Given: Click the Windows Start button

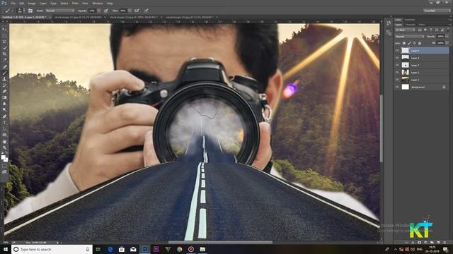Looking at the screenshot, I should coord(5,249).
